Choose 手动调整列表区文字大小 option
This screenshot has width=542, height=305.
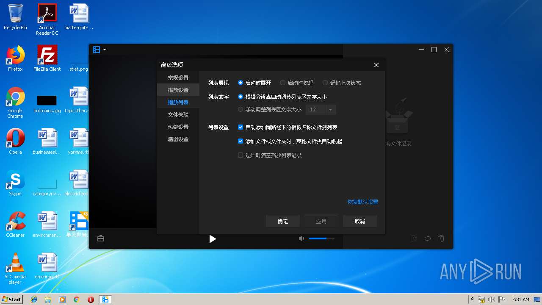click(x=270, y=110)
